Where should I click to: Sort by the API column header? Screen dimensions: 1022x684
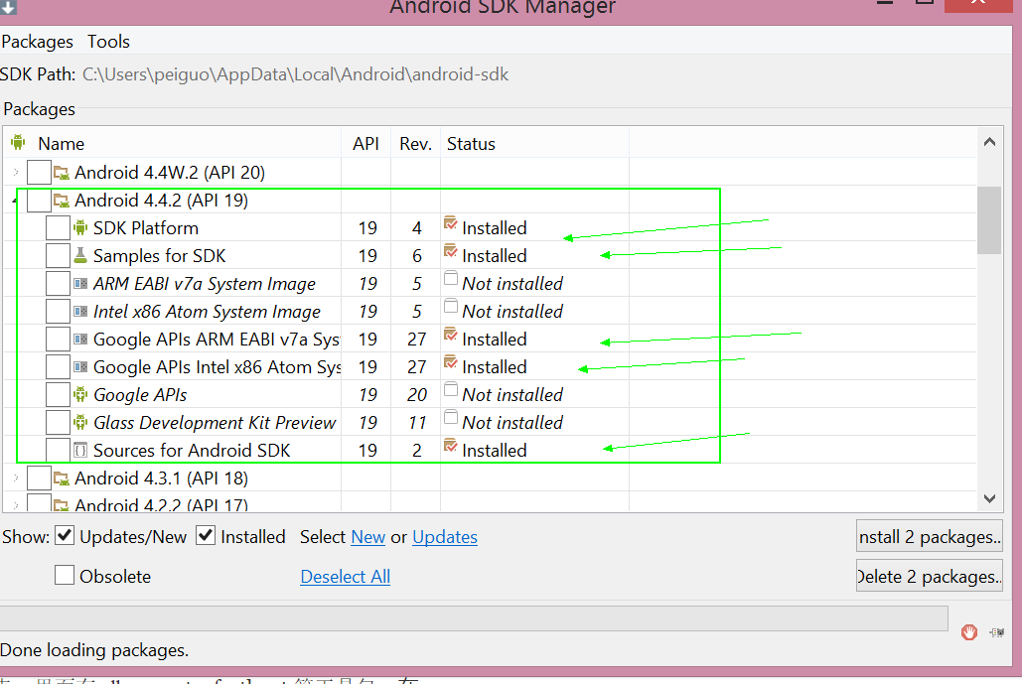pyautogui.click(x=365, y=143)
